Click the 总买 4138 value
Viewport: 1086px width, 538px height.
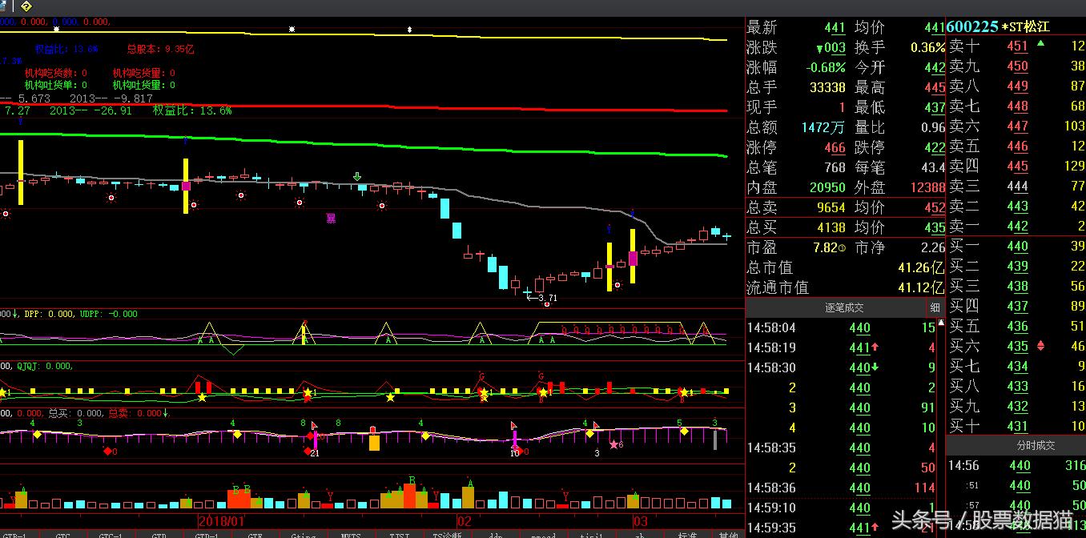coord(831,227)
